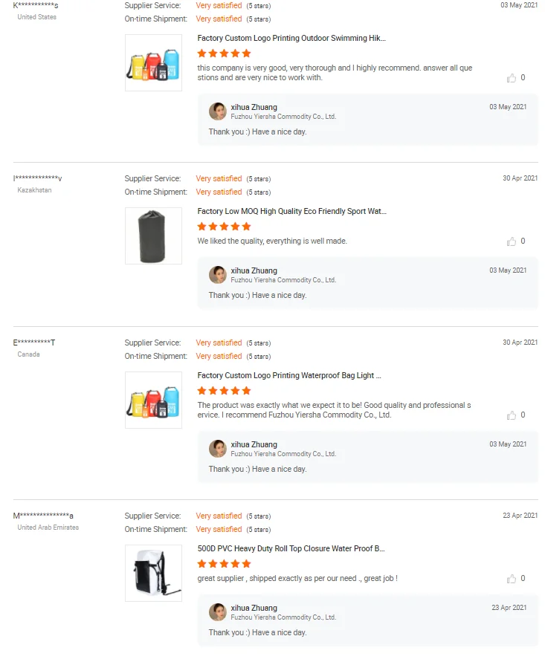
Task: Open the white waterproof backpack thumbnail
Action: tap(153, 574)
